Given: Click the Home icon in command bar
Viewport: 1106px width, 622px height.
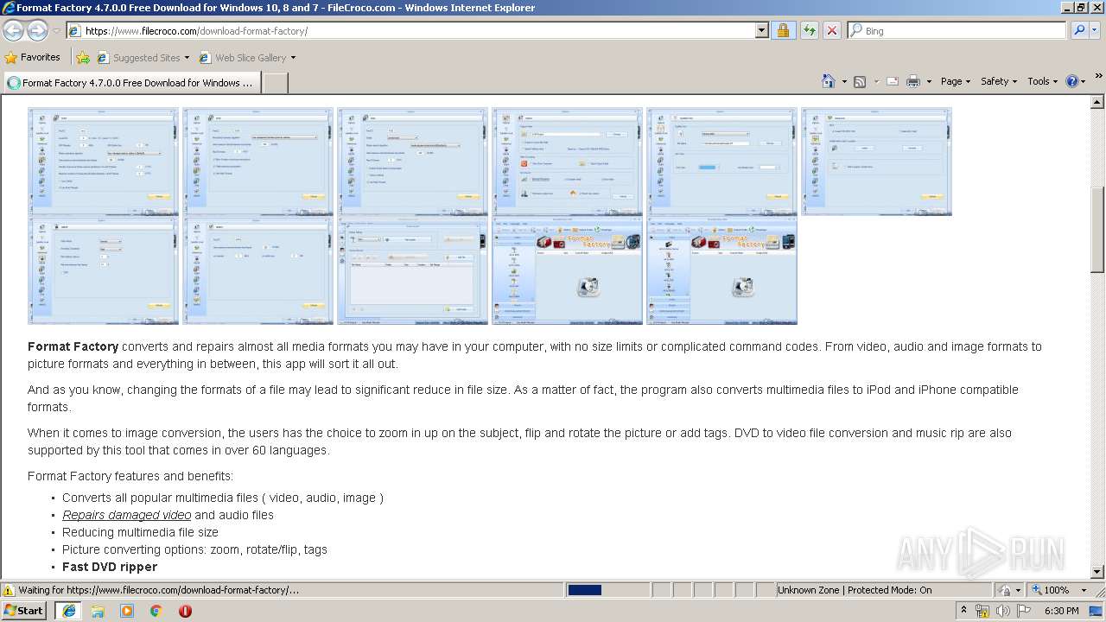Looking at the screenshot, I should click(829, 81).
